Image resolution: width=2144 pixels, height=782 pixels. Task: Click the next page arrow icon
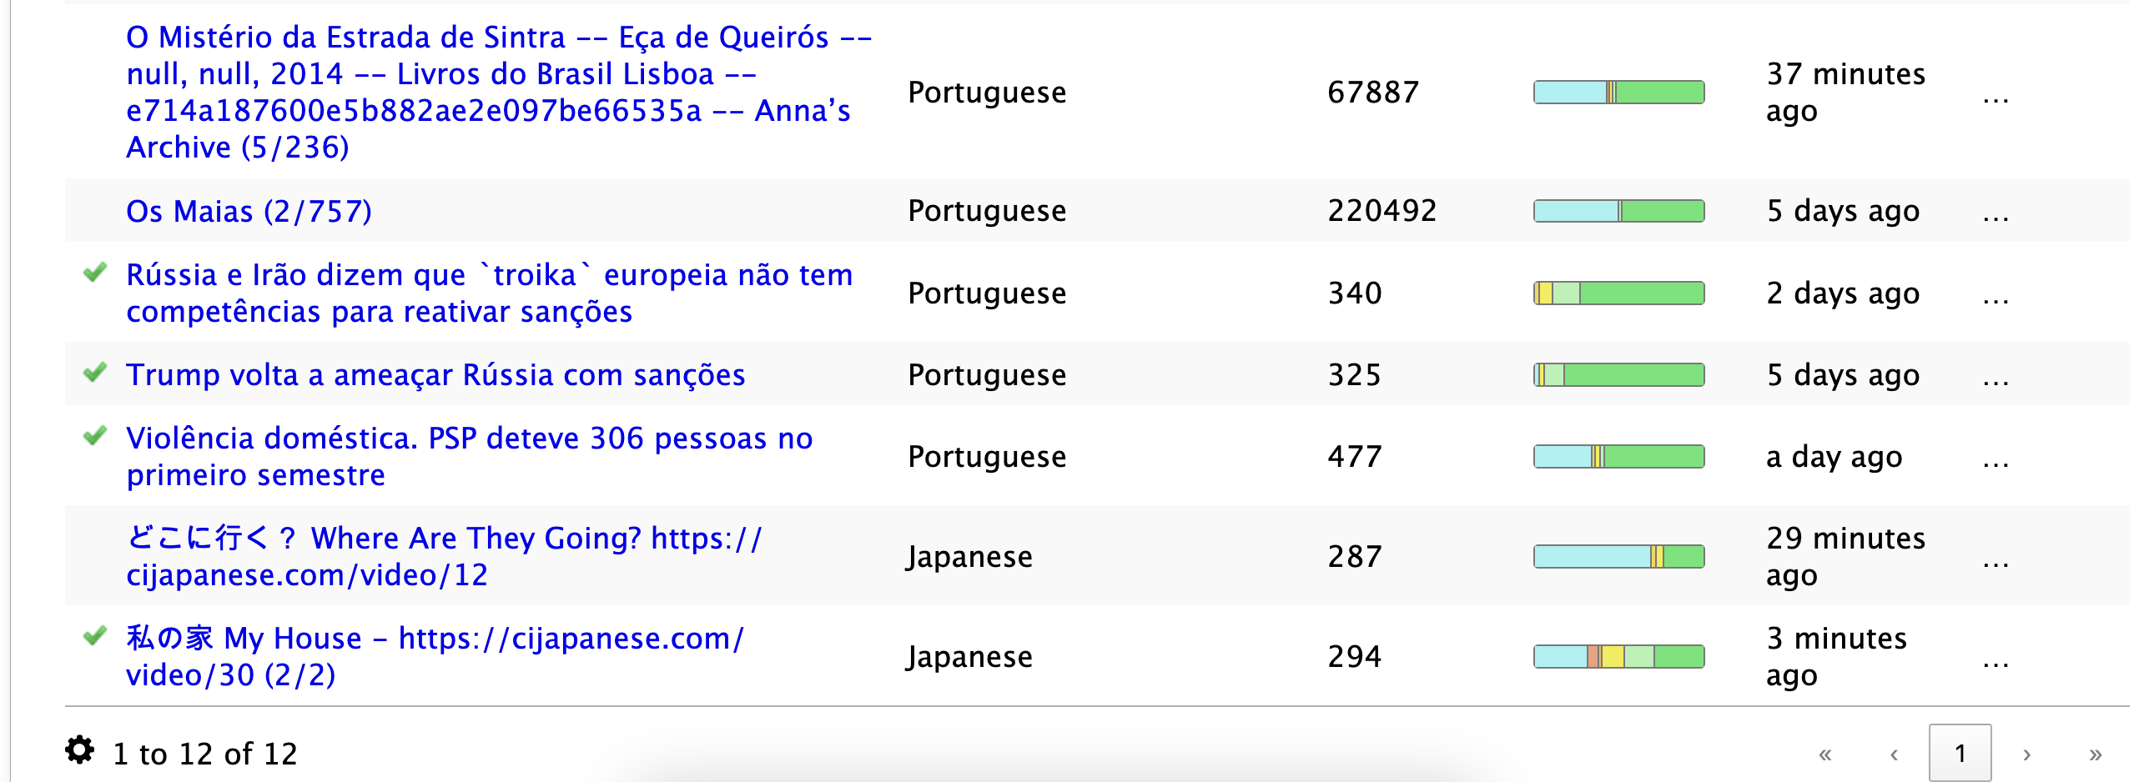pos(2027,755)
